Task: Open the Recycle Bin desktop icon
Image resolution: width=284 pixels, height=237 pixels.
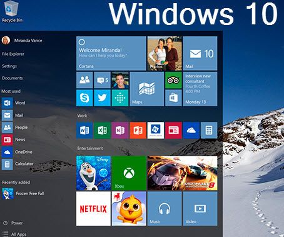Action: point(12,11)
